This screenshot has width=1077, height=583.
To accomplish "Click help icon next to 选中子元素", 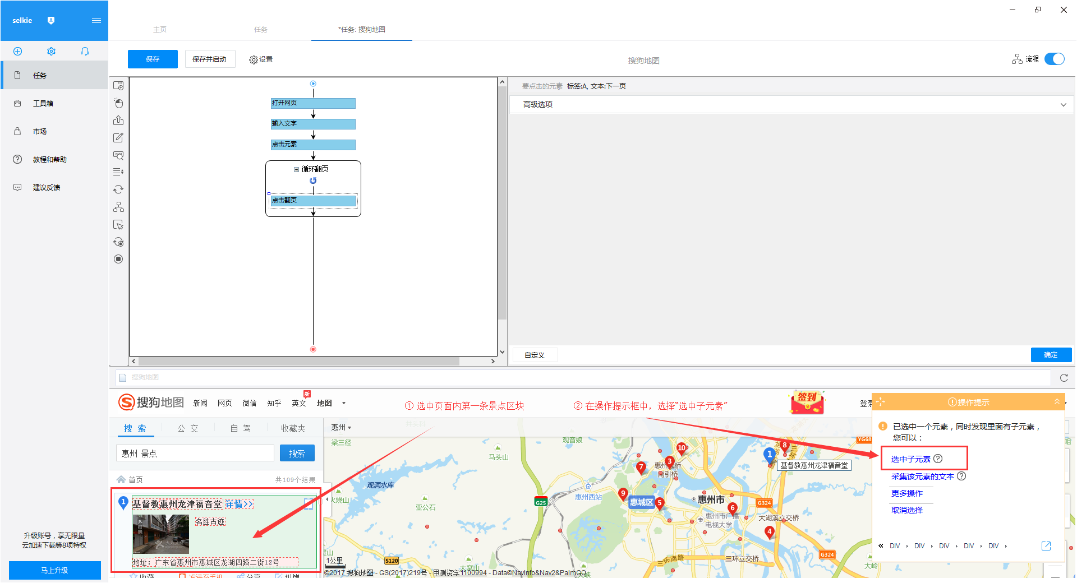I will point(938,459).
